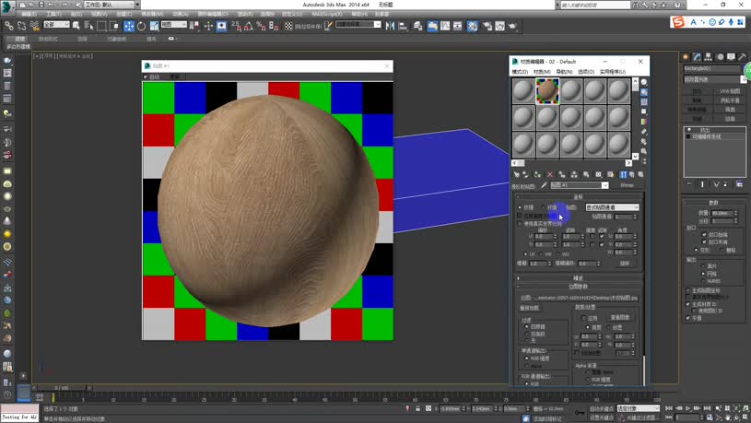Click the Pan View hand icon
Screen dimensions: 751x423
point(728,417)
